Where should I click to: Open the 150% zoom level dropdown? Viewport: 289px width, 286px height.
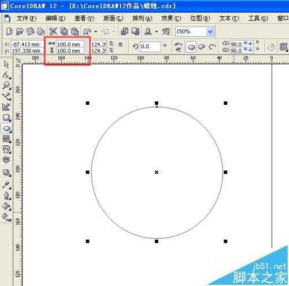pyautogui.click(x=210, y=31)
